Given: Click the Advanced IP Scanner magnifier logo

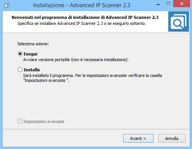Looking at the screenshot, I should click(178, 22).
